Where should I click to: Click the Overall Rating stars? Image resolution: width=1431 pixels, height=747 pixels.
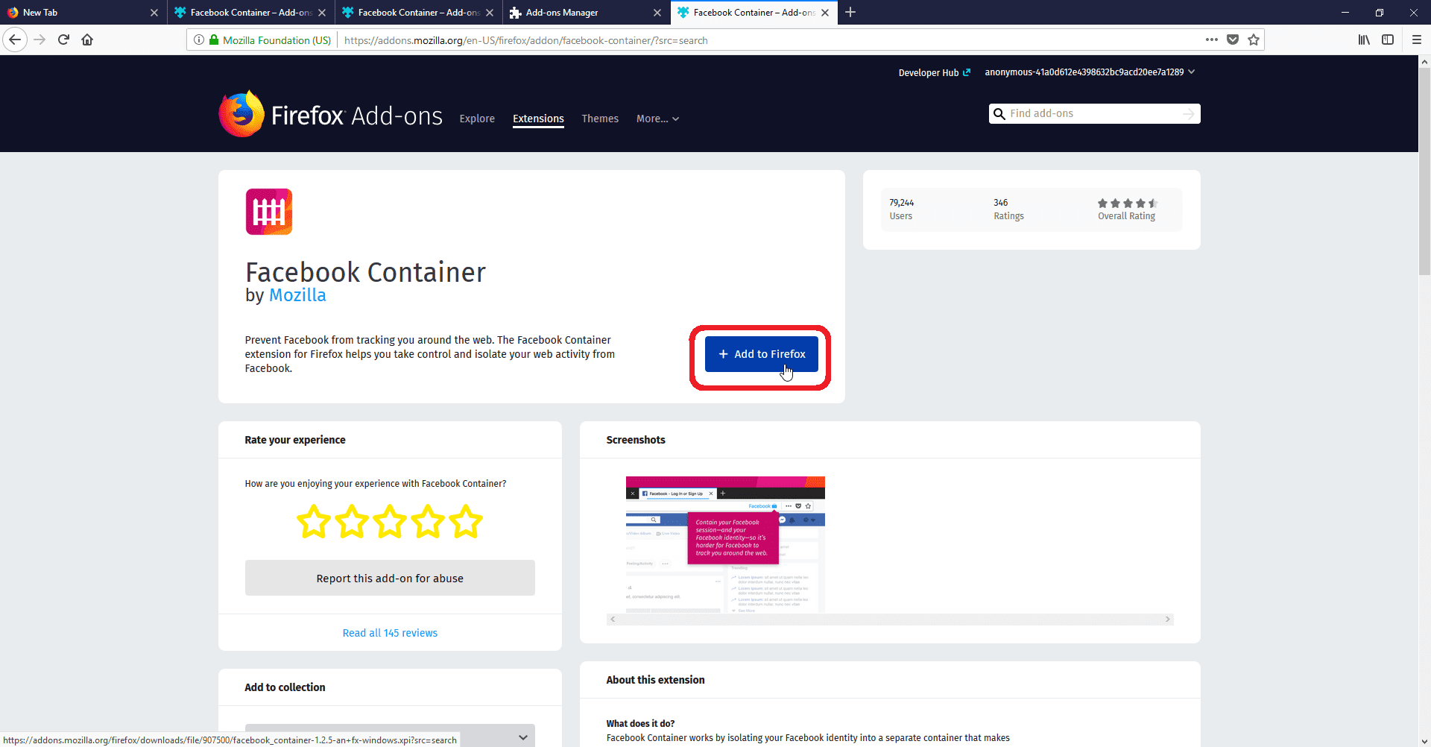click(1127, 203)
